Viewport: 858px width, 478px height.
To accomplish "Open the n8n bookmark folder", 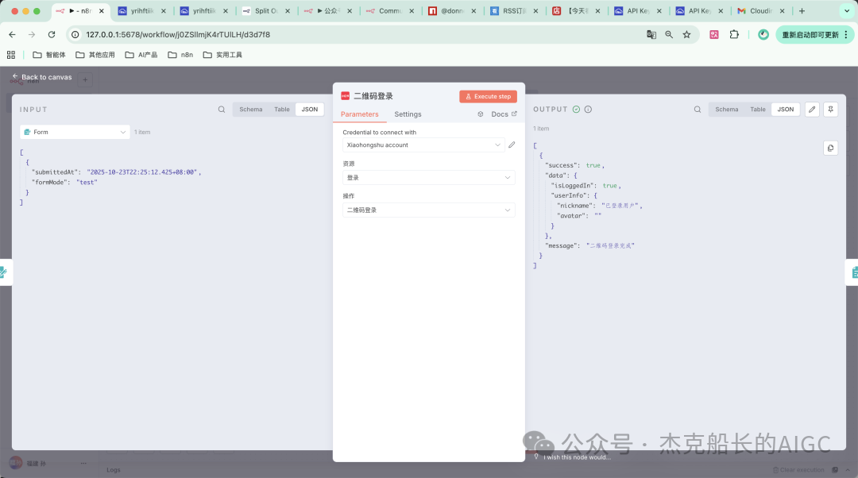I will click(x=180, y=55).
